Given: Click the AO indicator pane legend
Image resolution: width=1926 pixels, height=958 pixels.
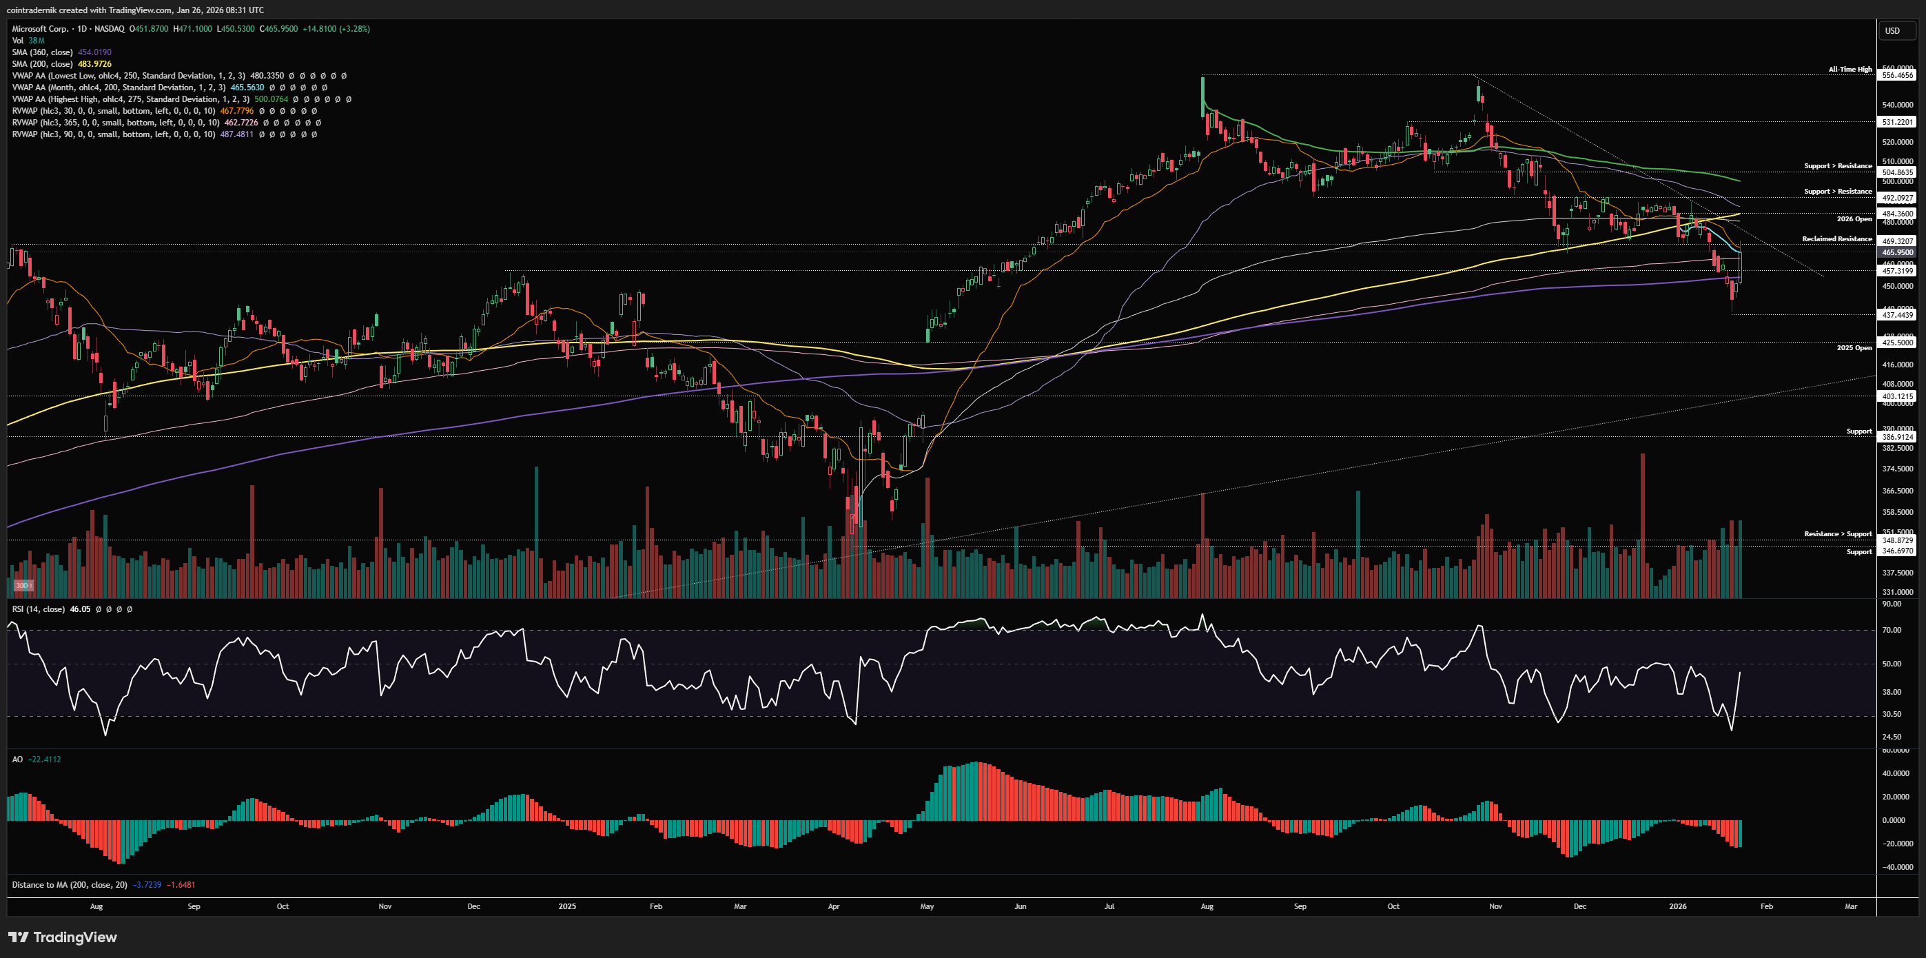Looking at the screenshot, I should [17, 759].
